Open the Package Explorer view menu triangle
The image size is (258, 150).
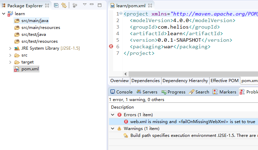click(85, 4)
